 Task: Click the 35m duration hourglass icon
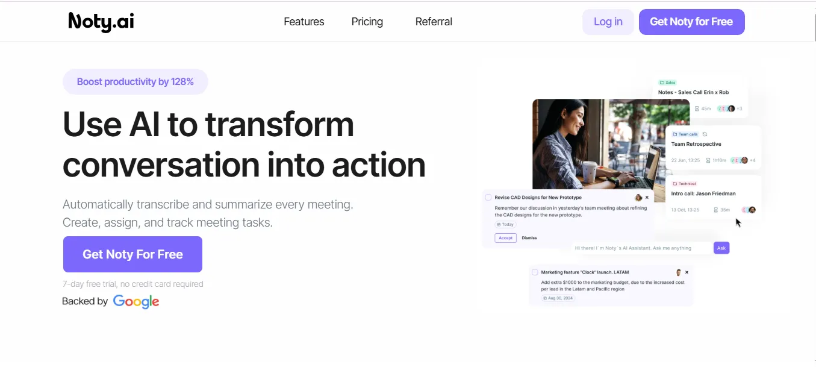coord(716,210)
